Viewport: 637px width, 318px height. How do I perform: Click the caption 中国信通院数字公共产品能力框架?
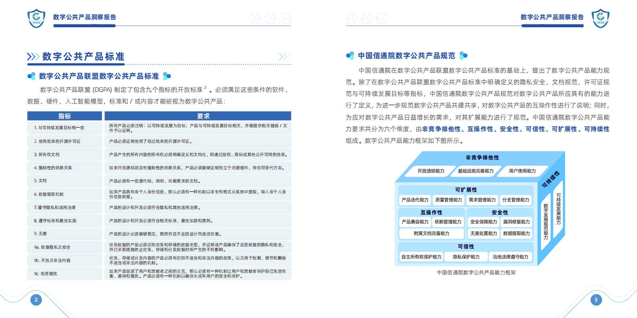(476, 273)
